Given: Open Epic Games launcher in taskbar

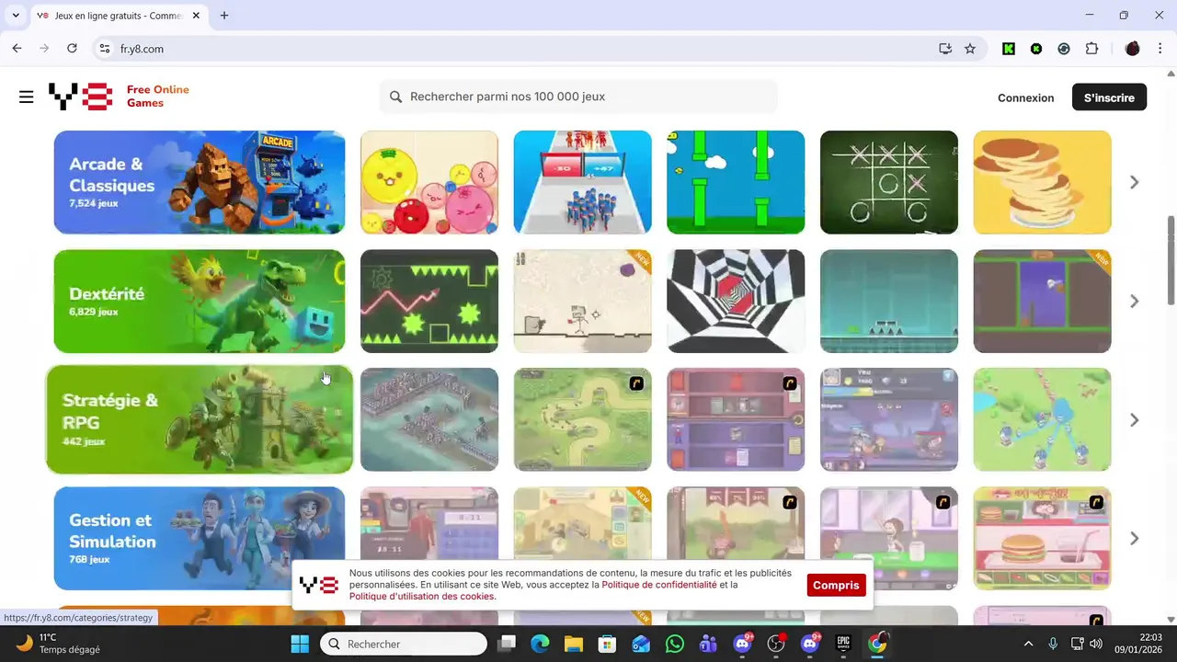Looking at the screenshot, I should pos(843,644).
